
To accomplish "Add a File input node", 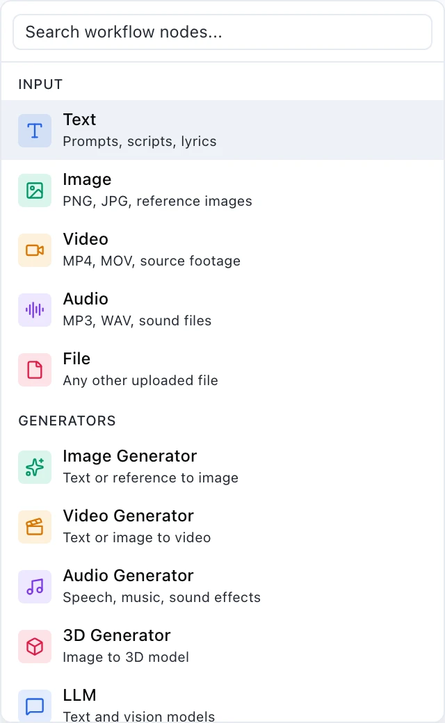I will coord(222,369).
